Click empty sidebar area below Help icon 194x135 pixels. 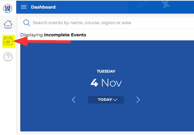[x=8, y=97]
